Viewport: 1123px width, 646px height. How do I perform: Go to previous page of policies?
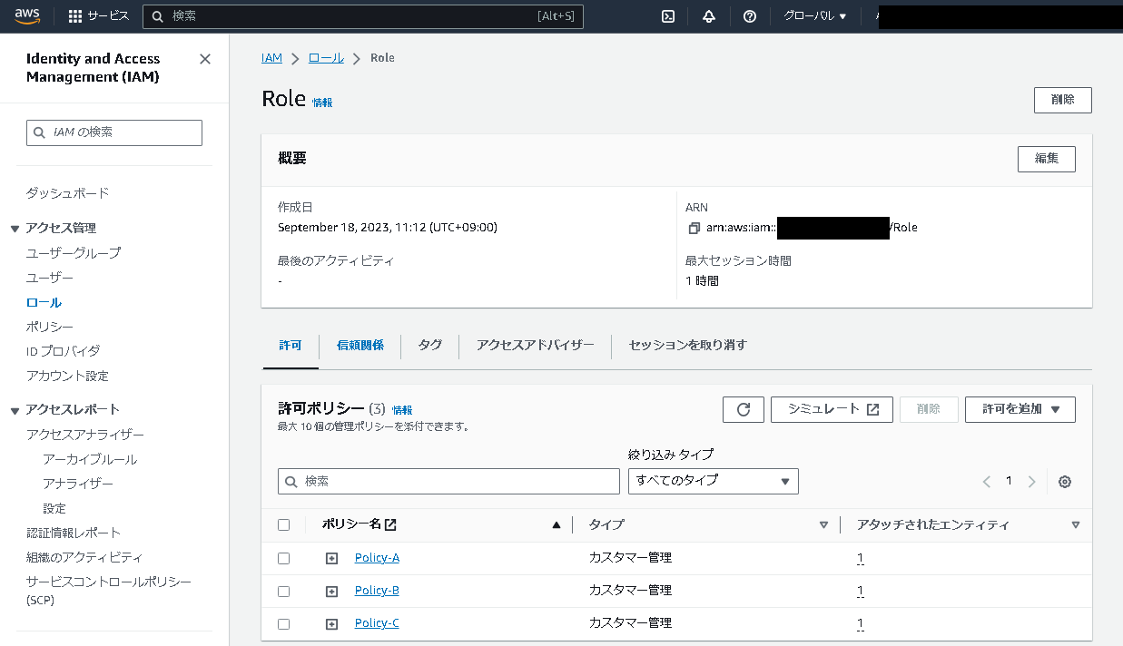[987, 482]
